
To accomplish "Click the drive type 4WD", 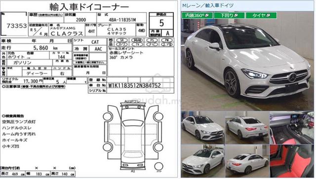I will [141, 31].
